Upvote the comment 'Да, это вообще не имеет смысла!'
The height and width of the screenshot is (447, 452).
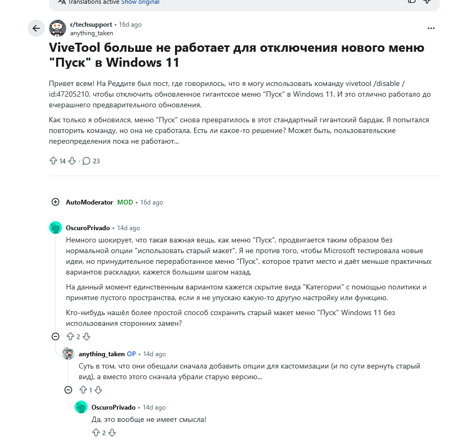click(96, 433)
